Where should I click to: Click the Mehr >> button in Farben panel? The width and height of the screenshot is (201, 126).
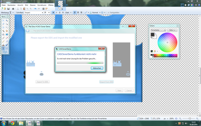coord(172,30)
